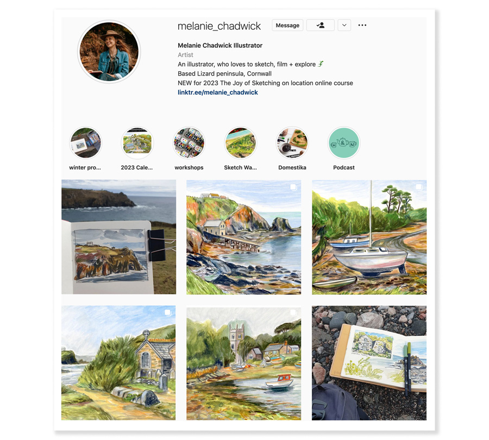
Task: Open the Podcast teapot highlight icon
Action: [344, 143]
